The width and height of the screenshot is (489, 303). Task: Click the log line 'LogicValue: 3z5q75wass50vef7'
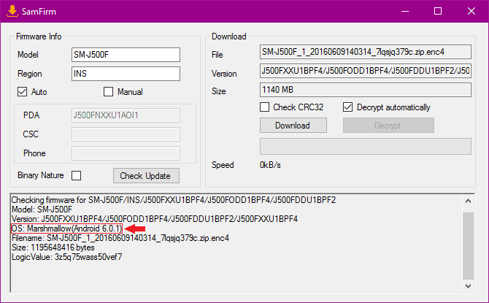66,257
